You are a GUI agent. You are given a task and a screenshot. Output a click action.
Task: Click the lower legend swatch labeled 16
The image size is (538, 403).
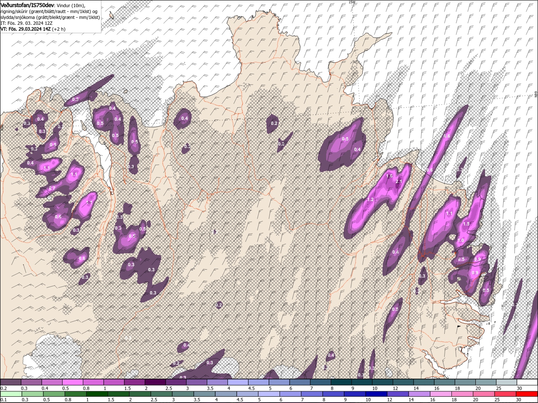click(441, 394)
